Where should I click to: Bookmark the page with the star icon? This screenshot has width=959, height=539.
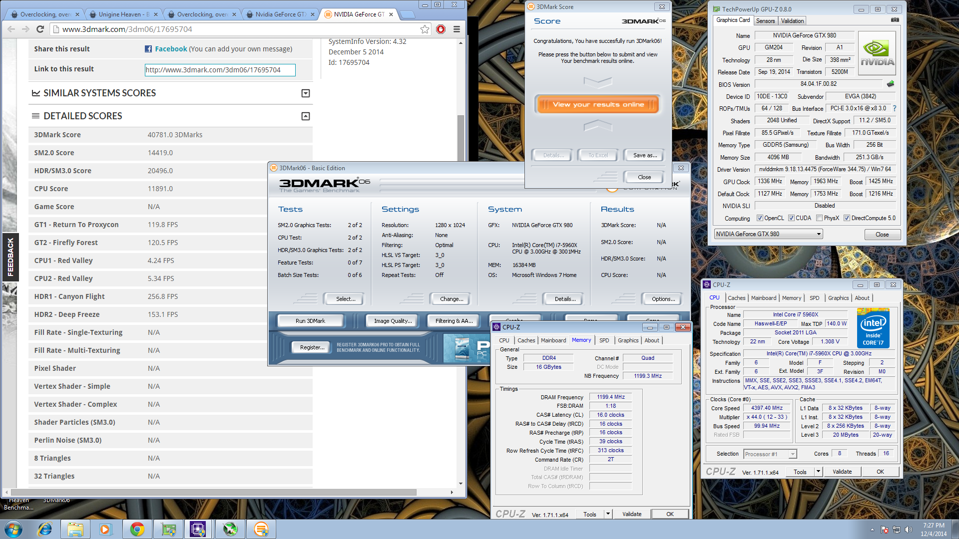(x=425, y=29)
